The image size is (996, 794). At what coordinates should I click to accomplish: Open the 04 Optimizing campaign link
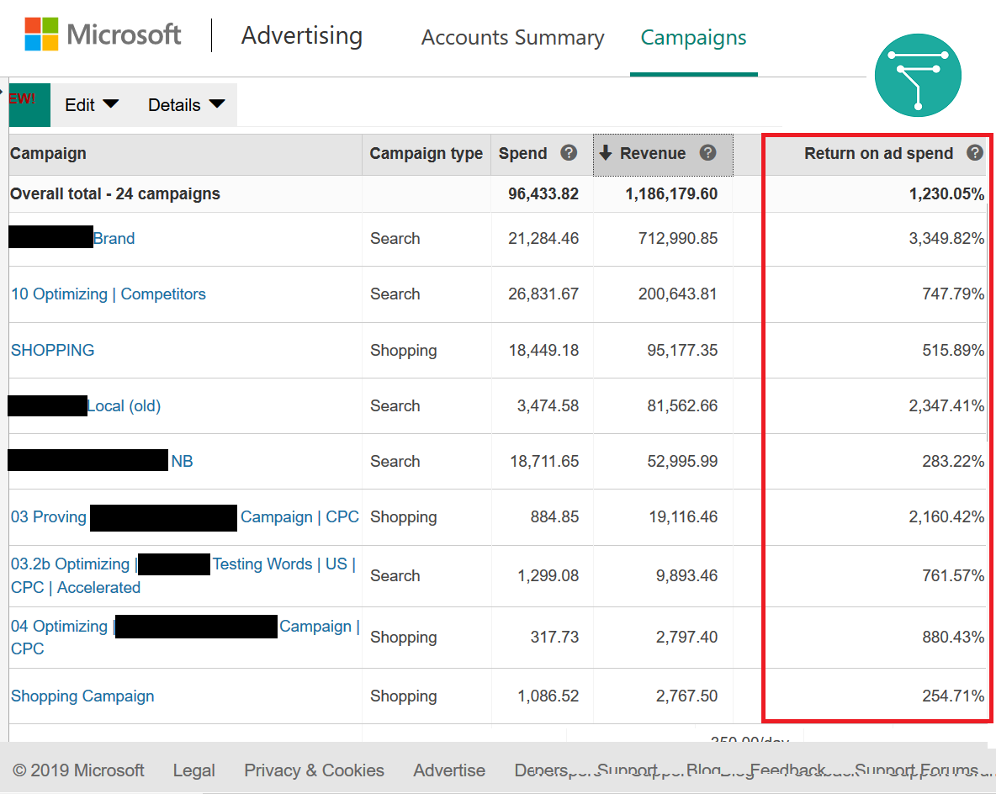(x=185, y=637)
